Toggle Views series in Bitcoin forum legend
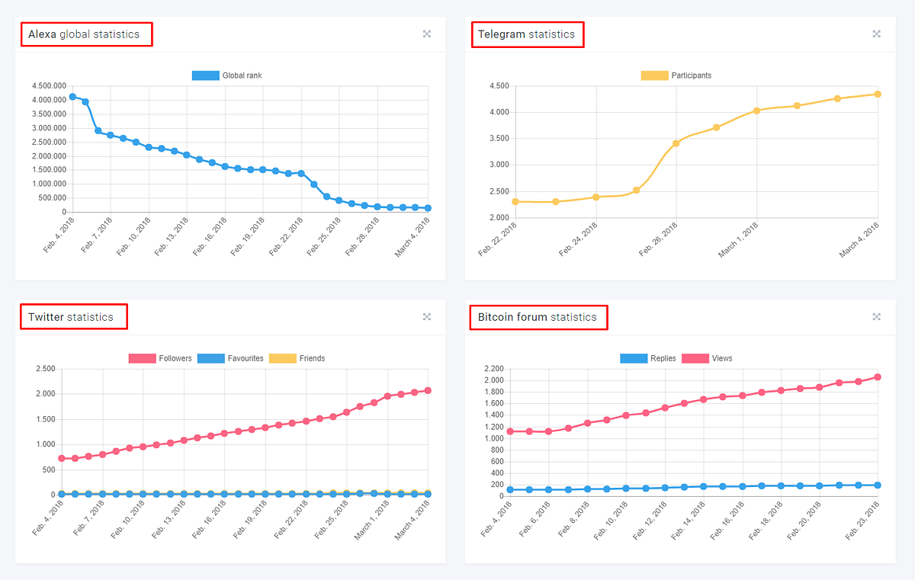Screen dimensions: 915x580 pyautogui.click(x=707, y=358)
